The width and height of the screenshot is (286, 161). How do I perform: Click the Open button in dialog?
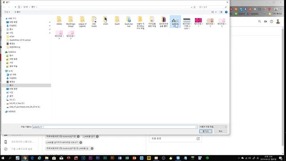point(206,131)
